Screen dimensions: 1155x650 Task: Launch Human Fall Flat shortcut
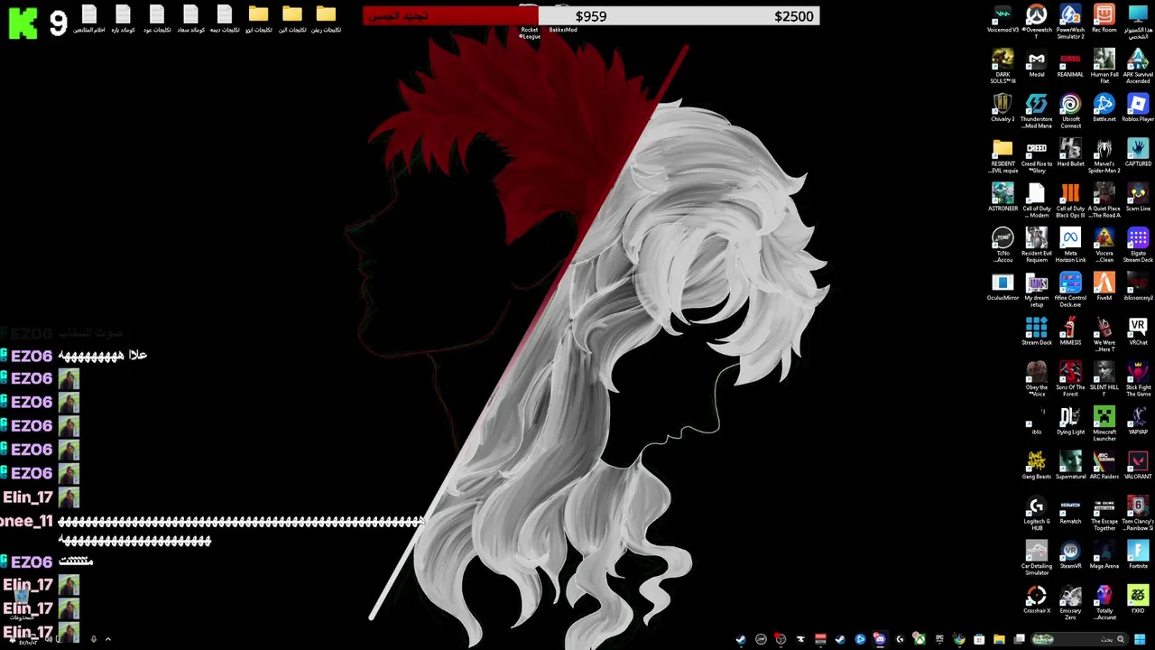pos(1104,66)
